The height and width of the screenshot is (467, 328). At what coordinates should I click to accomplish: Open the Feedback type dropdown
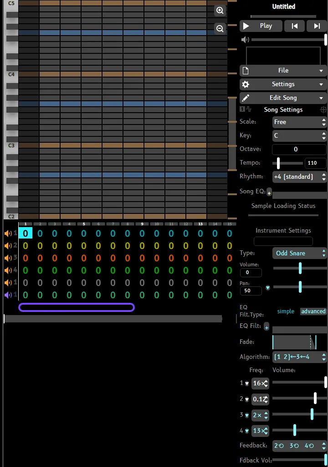(x=299, y=446)
